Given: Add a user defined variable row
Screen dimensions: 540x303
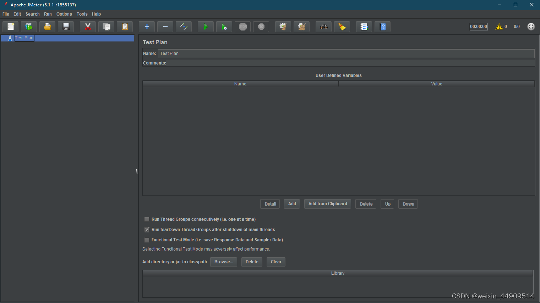Looking at the screenshot, I should [x=292, y=204].
